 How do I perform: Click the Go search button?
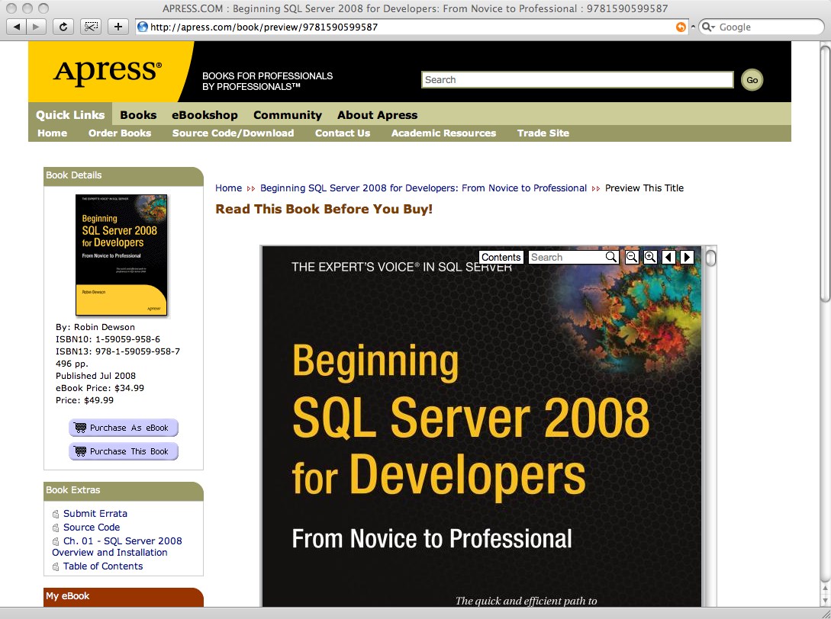(752, 80)
